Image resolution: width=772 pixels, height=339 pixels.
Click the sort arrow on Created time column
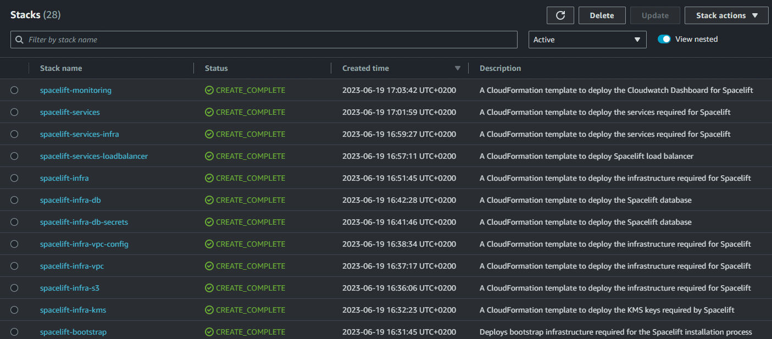[x=457, y=68]
